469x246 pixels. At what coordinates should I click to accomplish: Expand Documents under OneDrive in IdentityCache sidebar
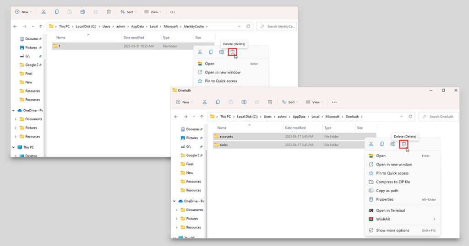coord(16,119)
